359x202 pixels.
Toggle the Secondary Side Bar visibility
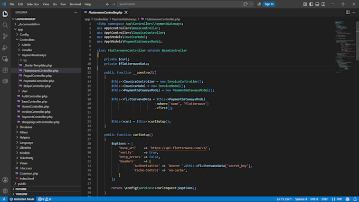(x=323, y=4)
